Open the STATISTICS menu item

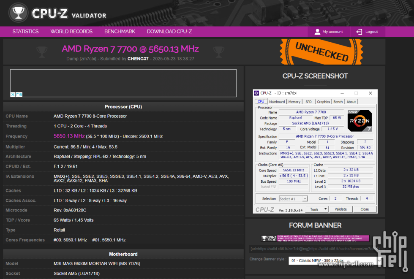tap(25, 32)
